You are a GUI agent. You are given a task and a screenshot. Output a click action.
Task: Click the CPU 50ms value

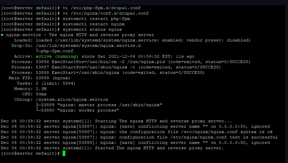(41, 94)
